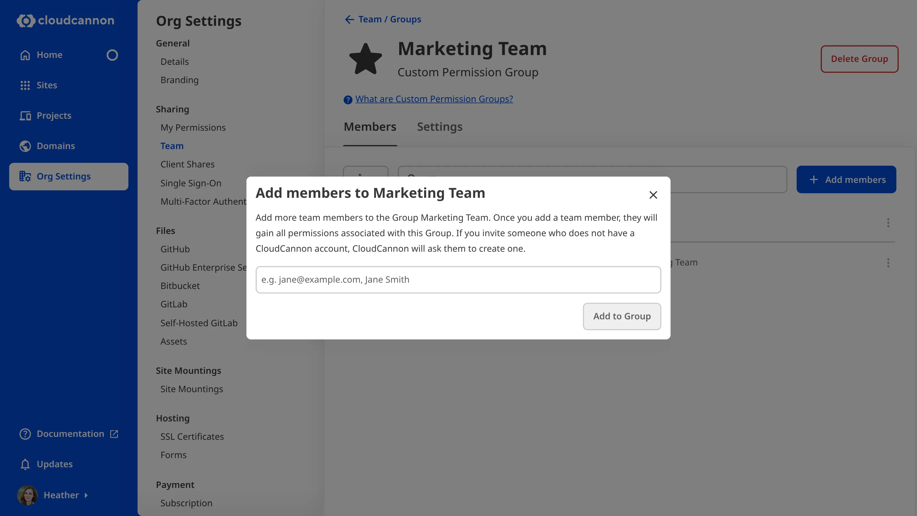Open Client Shares
The height and width of the screenshot is (516, 917).
[187, 164]
